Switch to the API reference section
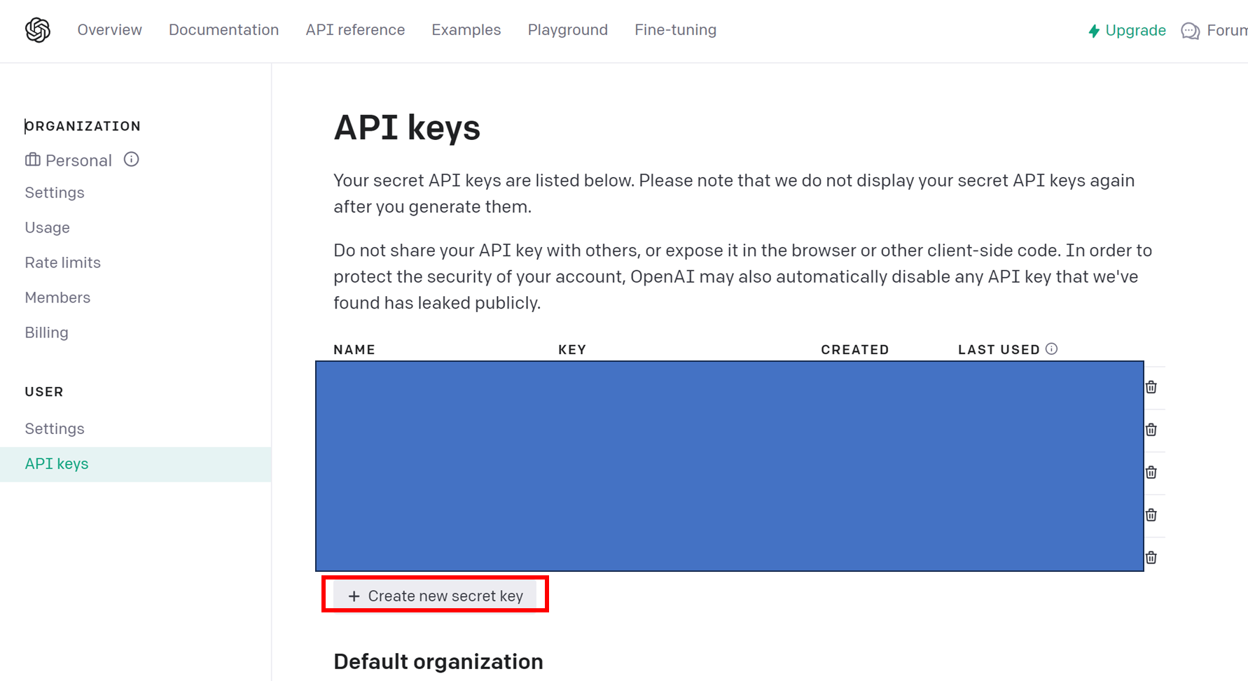 (355, 29)
